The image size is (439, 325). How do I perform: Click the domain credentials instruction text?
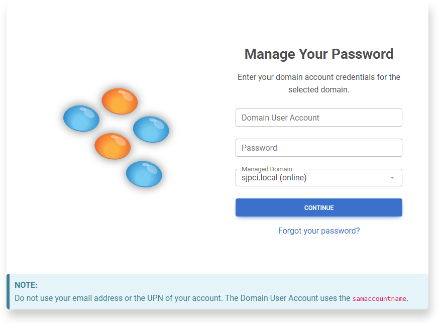click(x=318, y=83)
